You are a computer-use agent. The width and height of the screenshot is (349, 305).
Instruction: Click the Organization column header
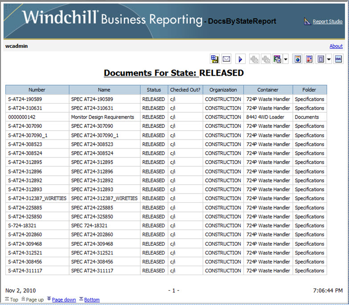point(223,90)
